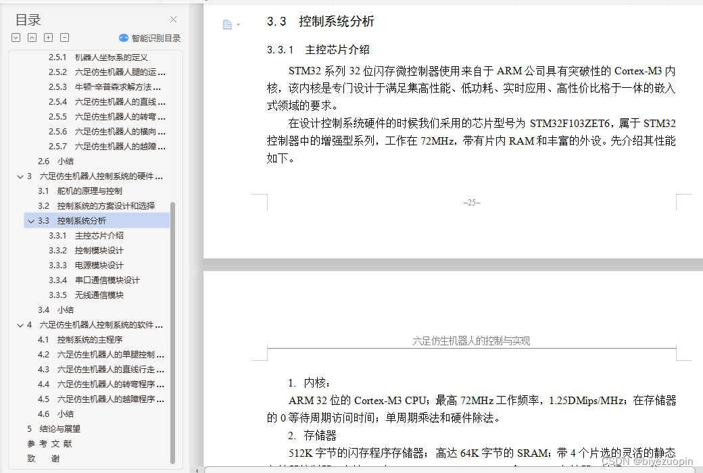
Task: Jump to 3.3.5 无线通信模块
Action: [x=86, y=295]
